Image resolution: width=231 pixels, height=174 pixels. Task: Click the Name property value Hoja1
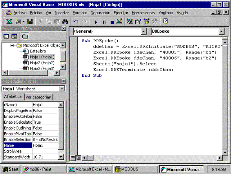point(45,145)
